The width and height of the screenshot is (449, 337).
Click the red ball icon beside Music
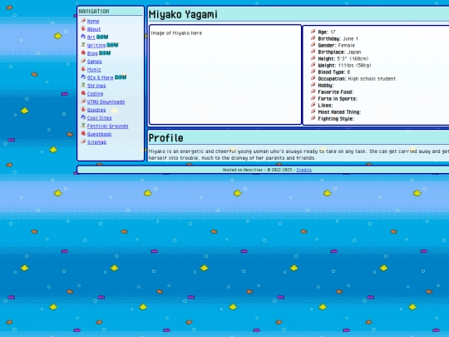coord(83,69)
